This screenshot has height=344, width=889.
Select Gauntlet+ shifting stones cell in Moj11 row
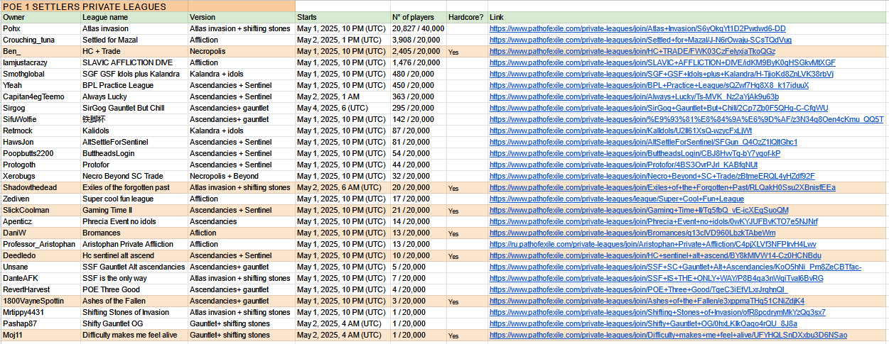click(241, 335)
